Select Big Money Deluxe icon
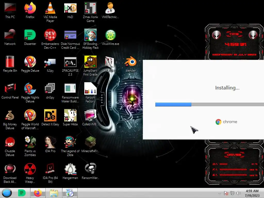 click(x=10, y=119)
